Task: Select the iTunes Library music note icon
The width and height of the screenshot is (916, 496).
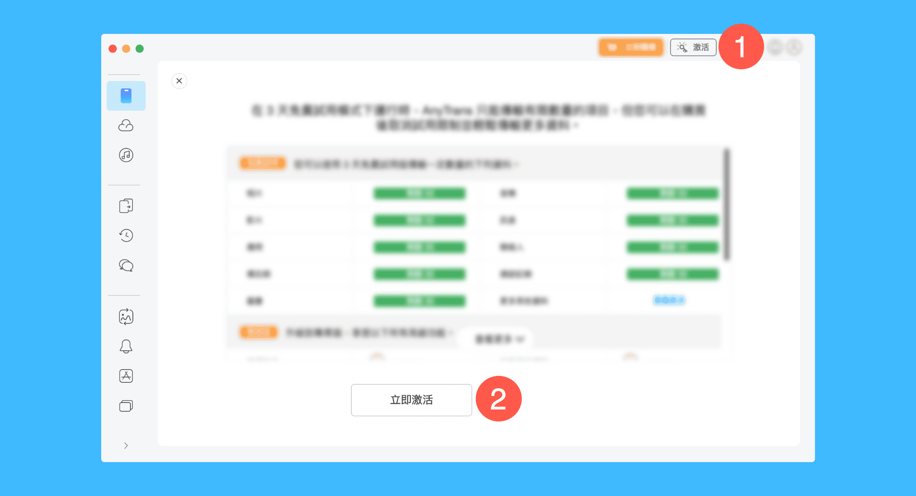Action: 126,155
